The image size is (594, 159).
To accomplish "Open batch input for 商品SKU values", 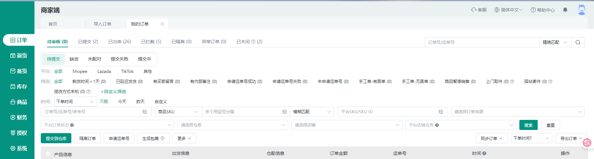I will click(284, 112).
